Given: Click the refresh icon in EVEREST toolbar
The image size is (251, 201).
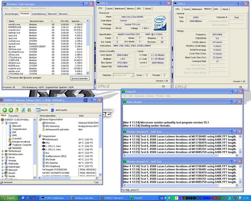Looking at the screenshot, I should pyautogui.click(x=23, y=110).
